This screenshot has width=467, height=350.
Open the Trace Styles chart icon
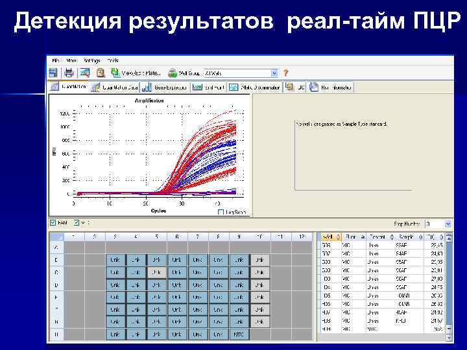click(84, 73)
